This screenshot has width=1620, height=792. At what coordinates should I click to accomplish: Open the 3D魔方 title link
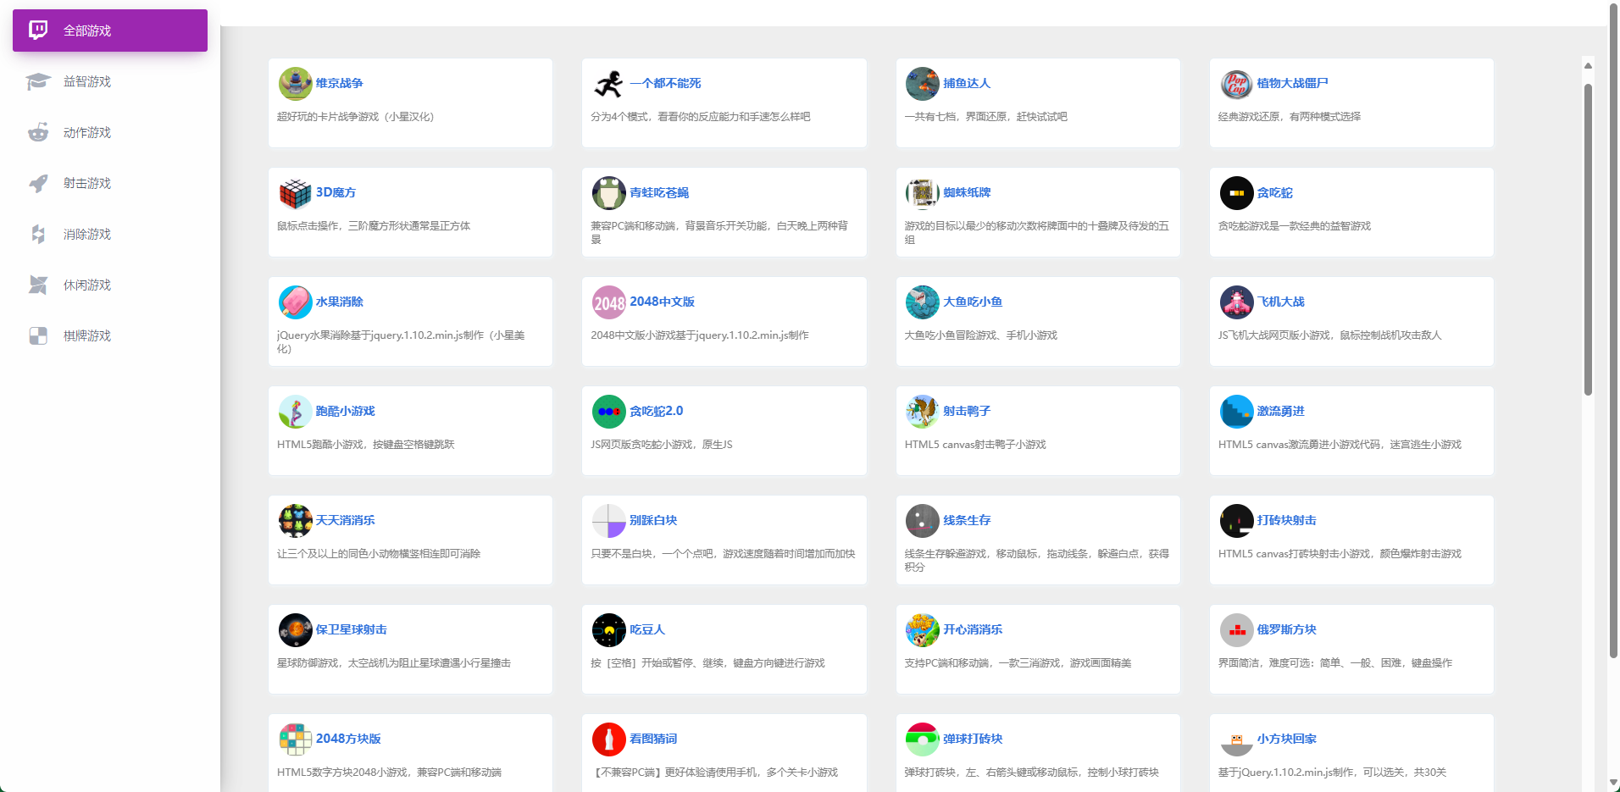(336, 192)
